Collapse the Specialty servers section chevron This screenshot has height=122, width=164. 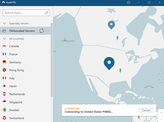pos(4,23)
